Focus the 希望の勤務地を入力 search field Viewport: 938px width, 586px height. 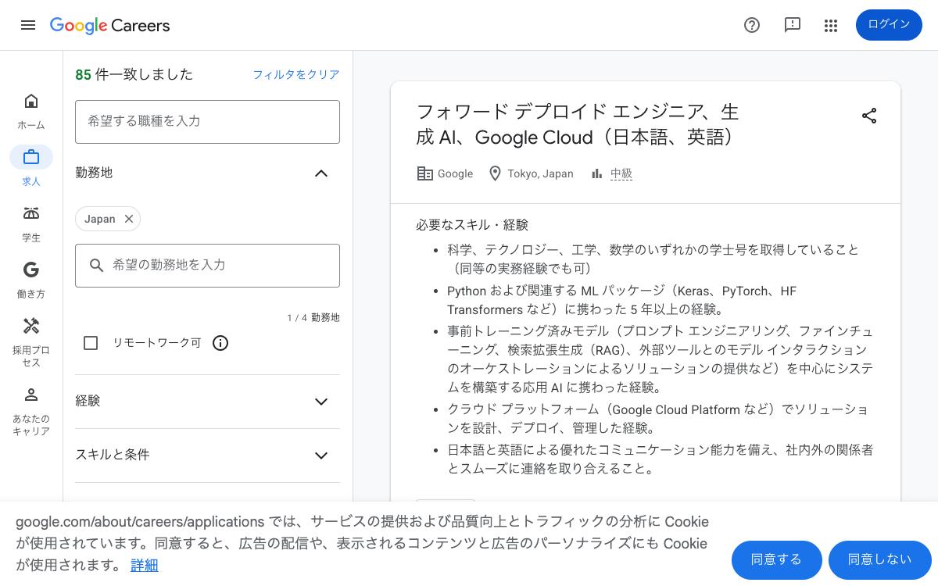tap(207, 265)
